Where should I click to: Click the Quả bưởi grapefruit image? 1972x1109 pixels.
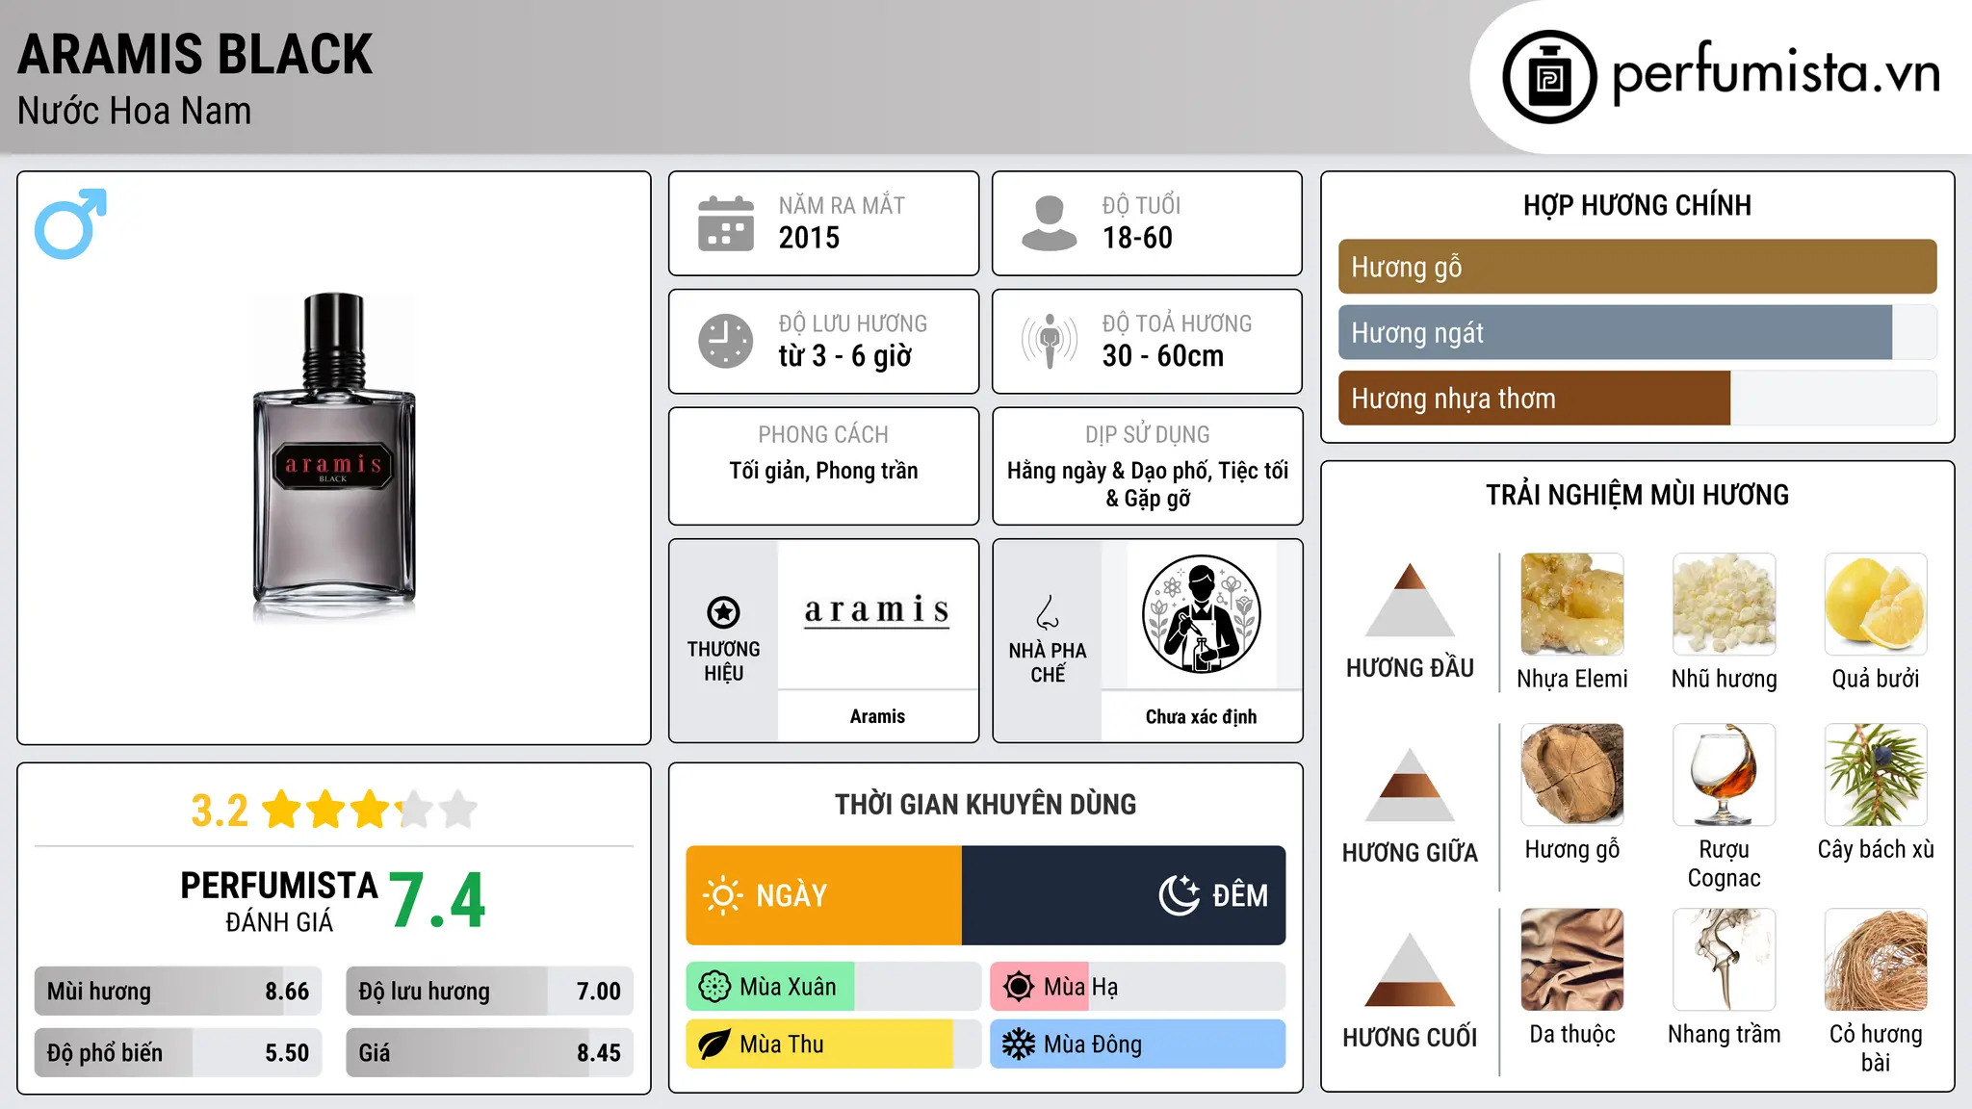click(x=1876, y=605)
